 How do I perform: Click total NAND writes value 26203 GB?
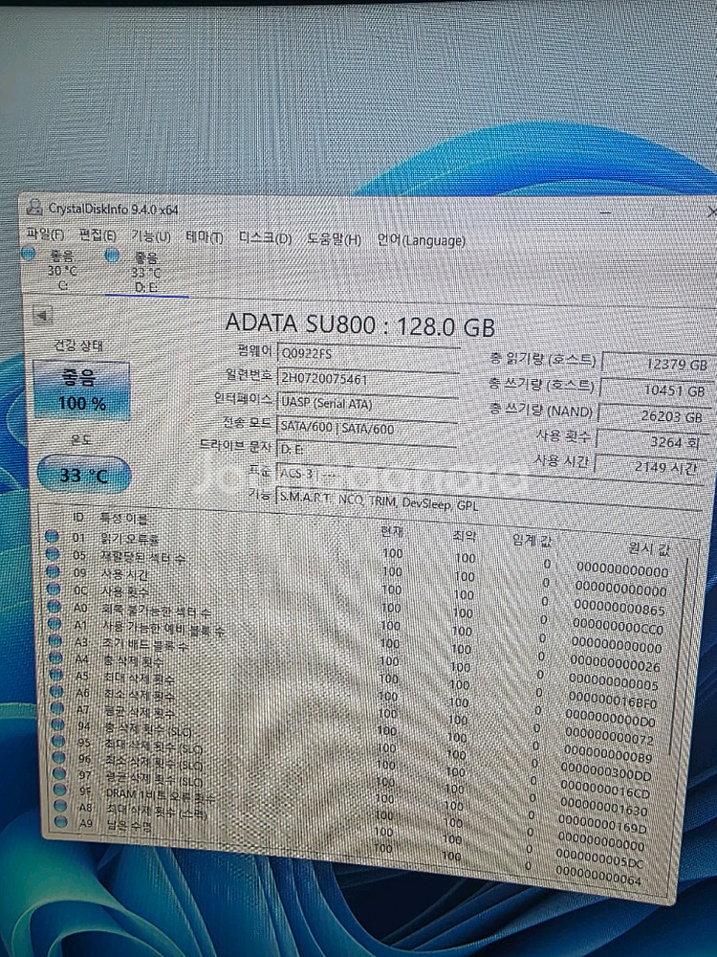point(654,416)
